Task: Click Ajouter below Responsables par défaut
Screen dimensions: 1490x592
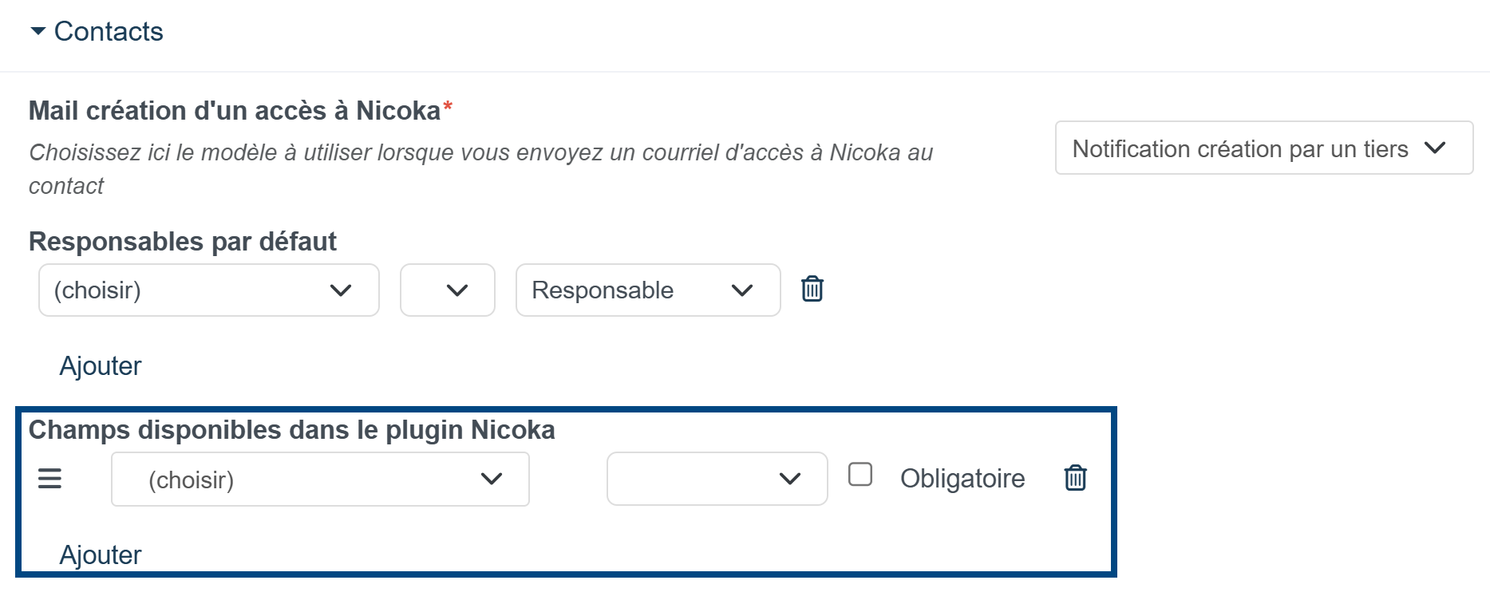Action: [101, 366]
